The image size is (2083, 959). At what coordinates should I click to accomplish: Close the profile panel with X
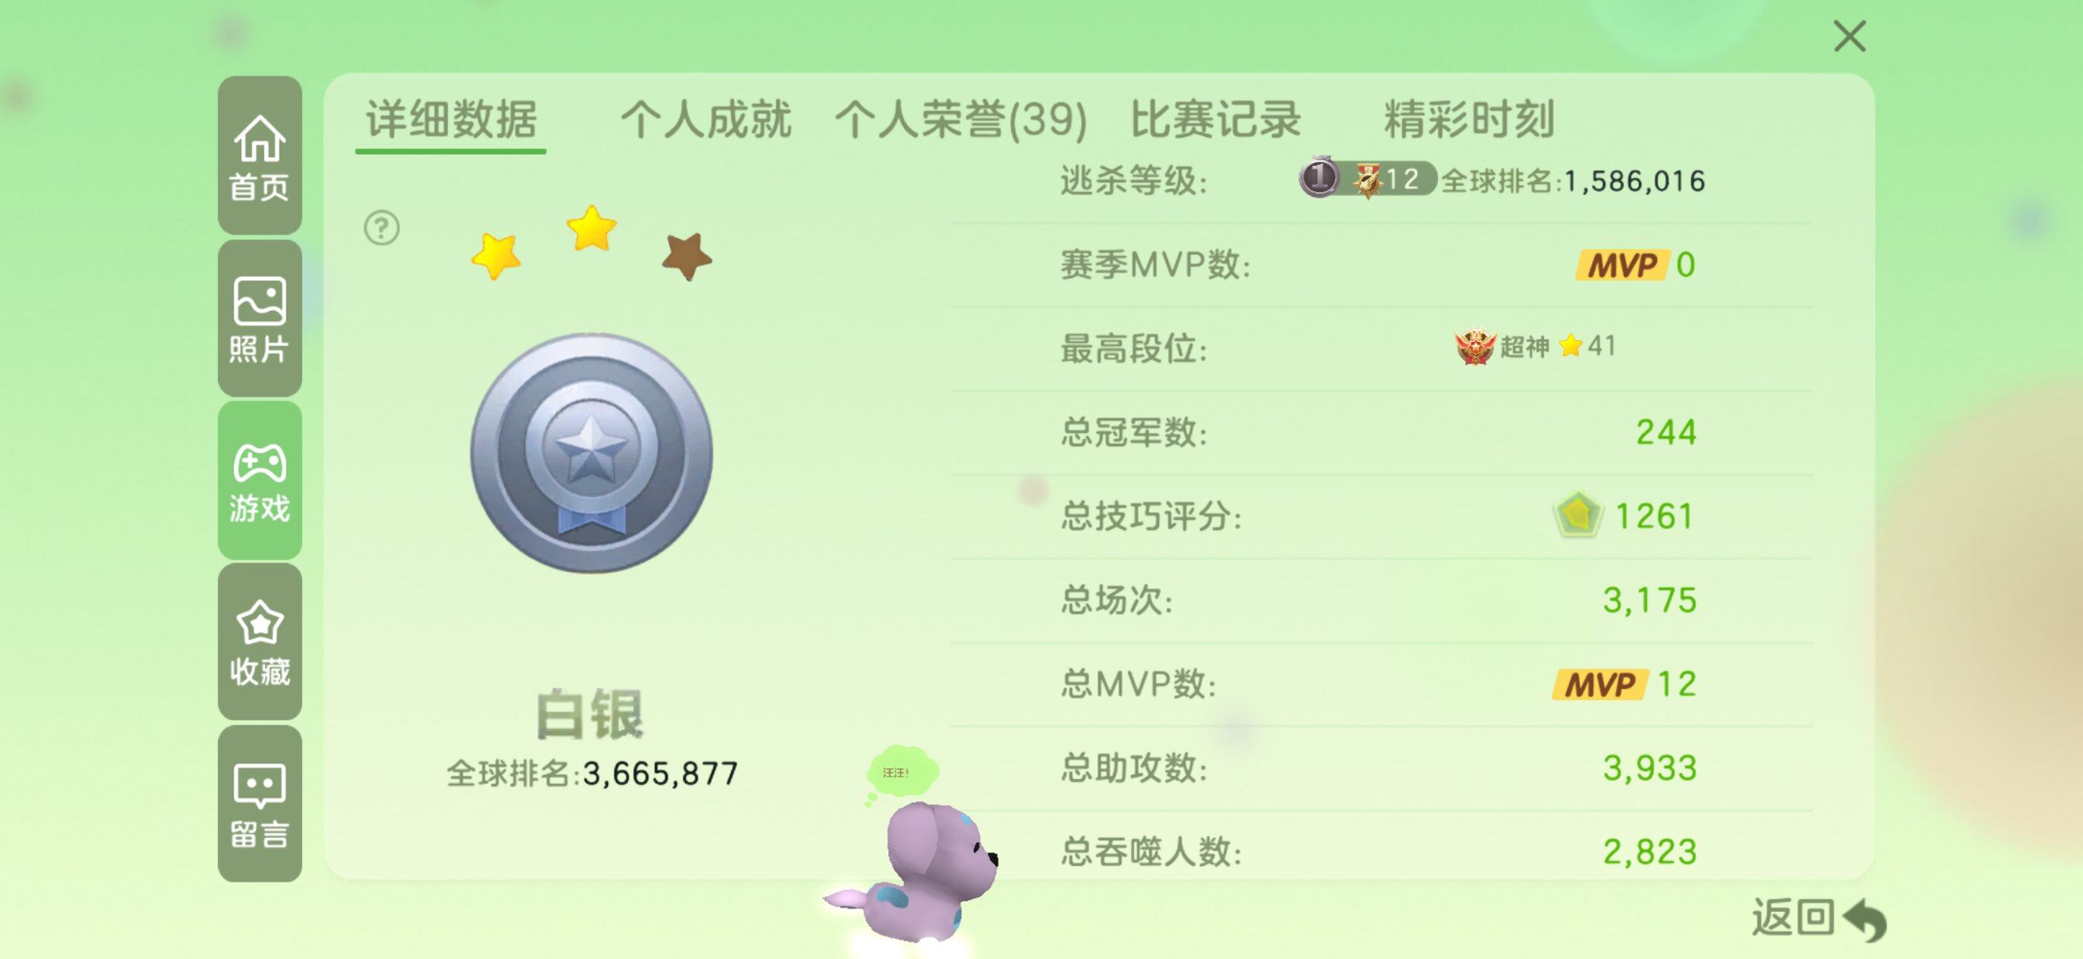pos(1849,36)
